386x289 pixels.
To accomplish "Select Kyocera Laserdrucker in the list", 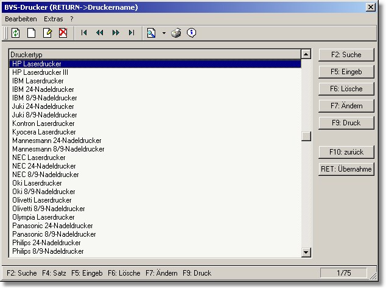I will click(x=44, y=132).
